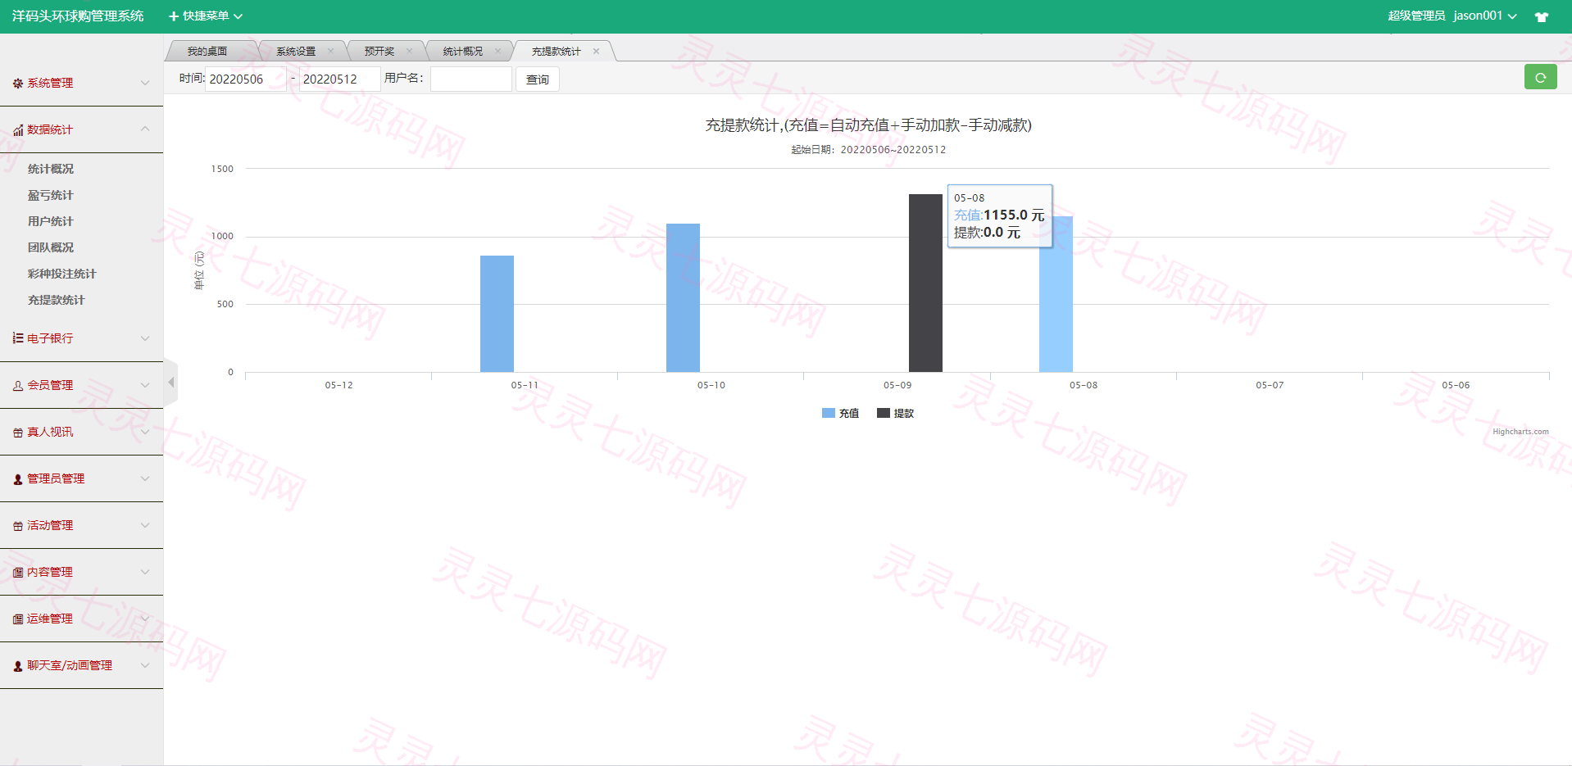Screen dimensions: 1572x766
Task: Click the list icon beside 电子银行
Action: [18, 338]
